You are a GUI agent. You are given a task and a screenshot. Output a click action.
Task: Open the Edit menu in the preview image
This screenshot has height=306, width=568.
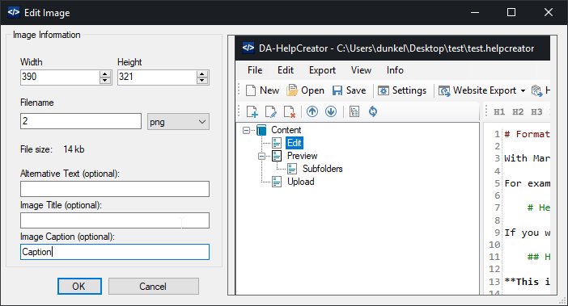point(286,70)
